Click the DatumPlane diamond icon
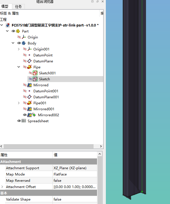170x204 pixels. (x=29, y=61)
